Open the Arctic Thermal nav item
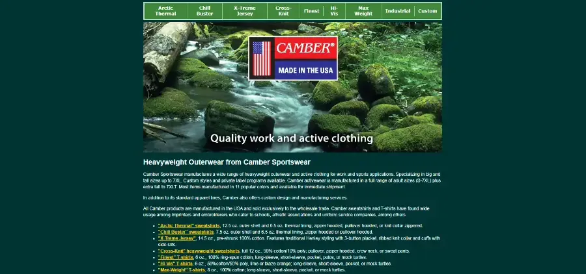This screenshot has width=586, height=274. coord(165,11)
